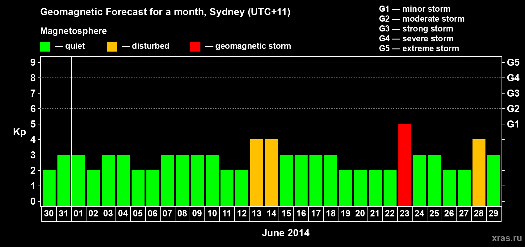Viewport: 525px width, 247px height.
Task: Click the green bar for day 24
Action: point(420,180)
